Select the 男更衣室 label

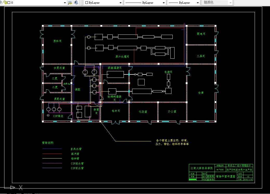pyautogui.click(x=59, y=99)
